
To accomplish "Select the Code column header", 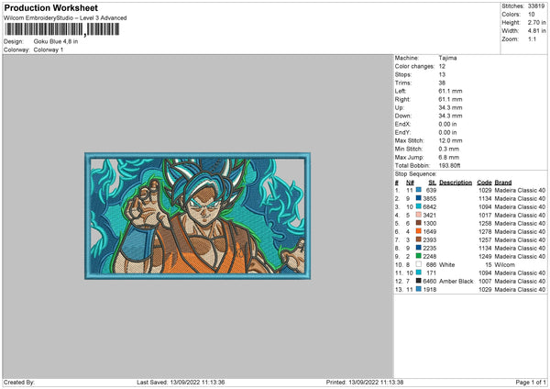I will [484, 183].
